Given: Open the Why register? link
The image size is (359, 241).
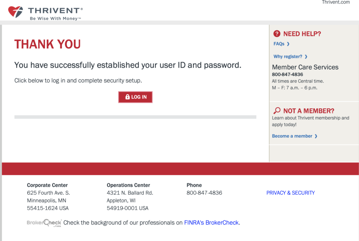Looking at the screenshot, I should (287, 56).
